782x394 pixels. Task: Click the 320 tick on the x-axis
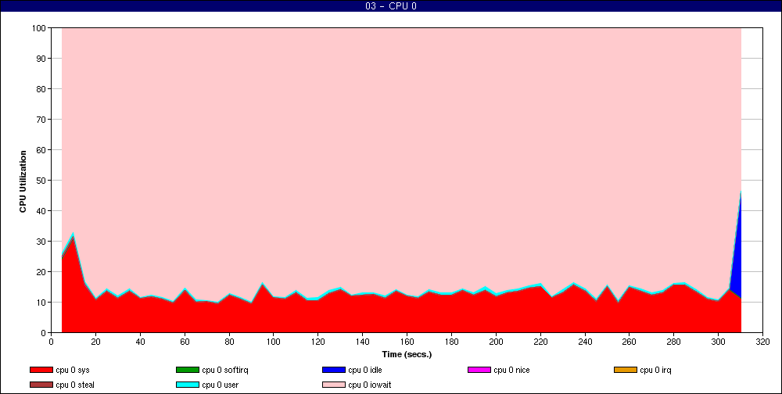click(762, 342)
